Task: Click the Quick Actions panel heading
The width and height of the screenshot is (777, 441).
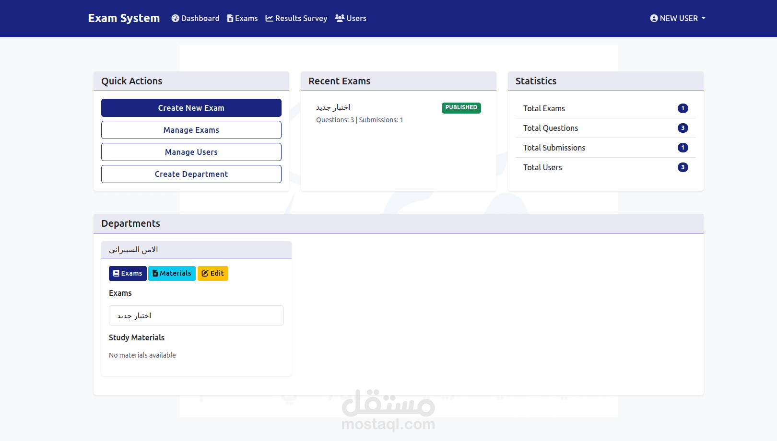Action: pyautogui.click(x=132, y=81)
